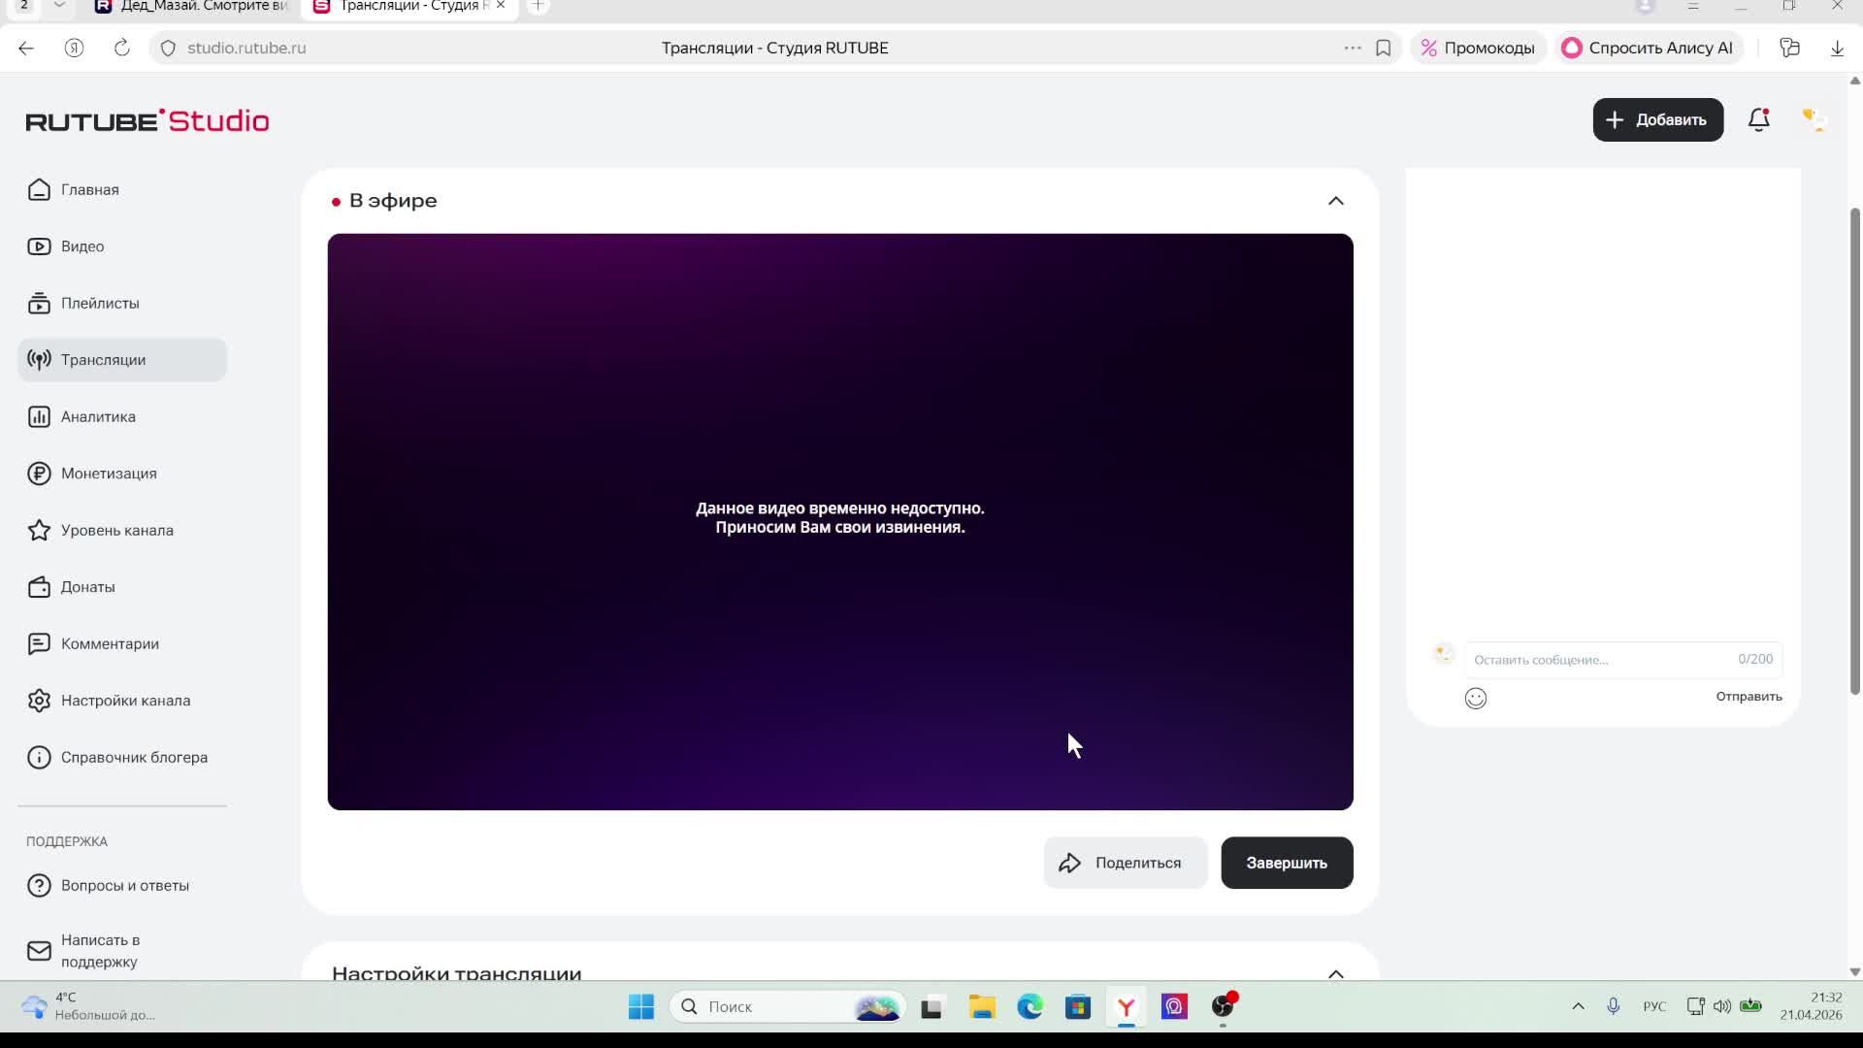Open the Уровень канала page

tap(116, 531)
